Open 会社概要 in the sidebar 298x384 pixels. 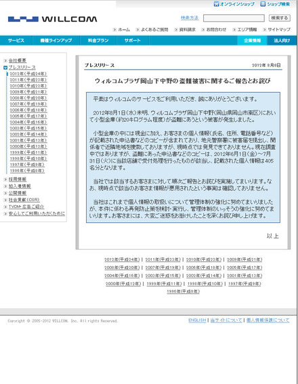point(18,60)
